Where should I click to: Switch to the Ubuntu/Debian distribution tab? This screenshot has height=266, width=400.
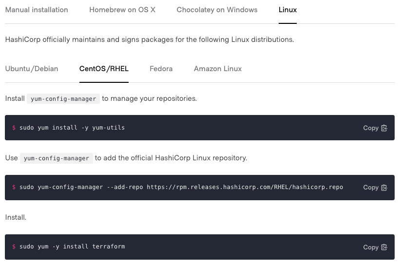[32, 69]
